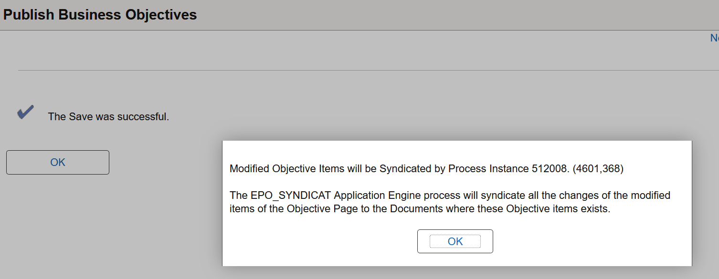Click the Publish Business Objectives page title
The height and width of the screenshot is (279, 719).
pos(100,14)
